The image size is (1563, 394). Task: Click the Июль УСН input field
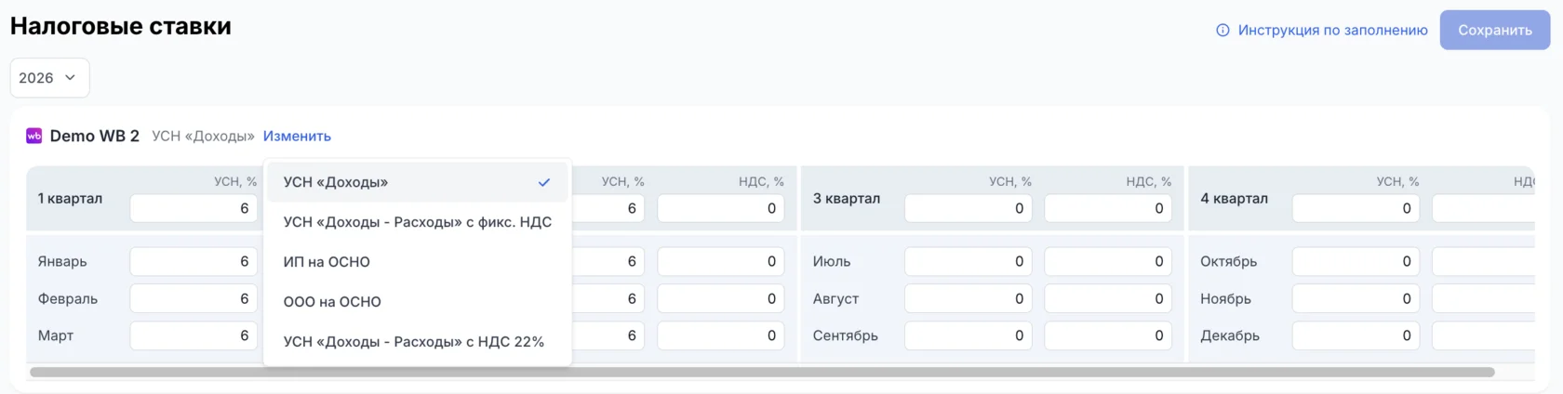click(969, 261)
